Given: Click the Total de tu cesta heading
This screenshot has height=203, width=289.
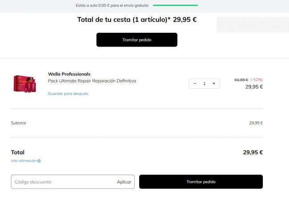Looking at the screenshot, I should tap(137, 20).
